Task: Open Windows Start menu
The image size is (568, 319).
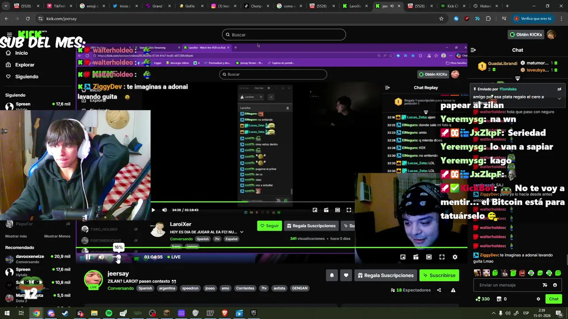Action: pyautogui.click(x=7, y=313)
